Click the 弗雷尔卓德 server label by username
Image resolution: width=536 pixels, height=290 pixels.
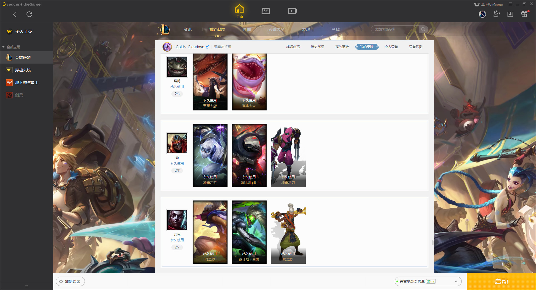pyautogui.click(x=222, y=47)
